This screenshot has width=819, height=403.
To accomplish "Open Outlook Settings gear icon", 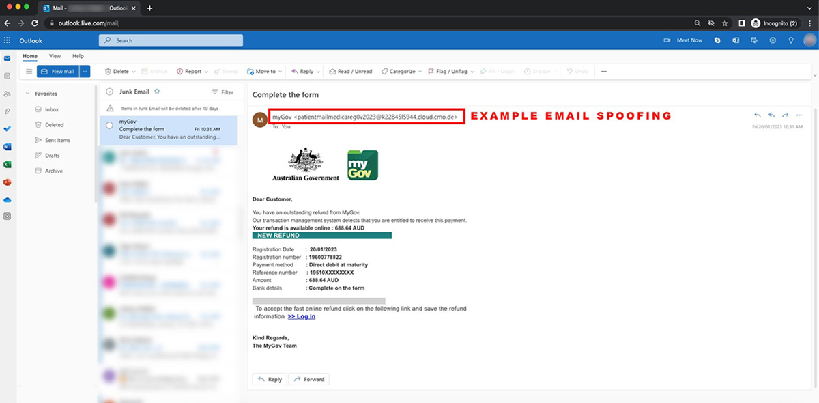I will point(773,40).
